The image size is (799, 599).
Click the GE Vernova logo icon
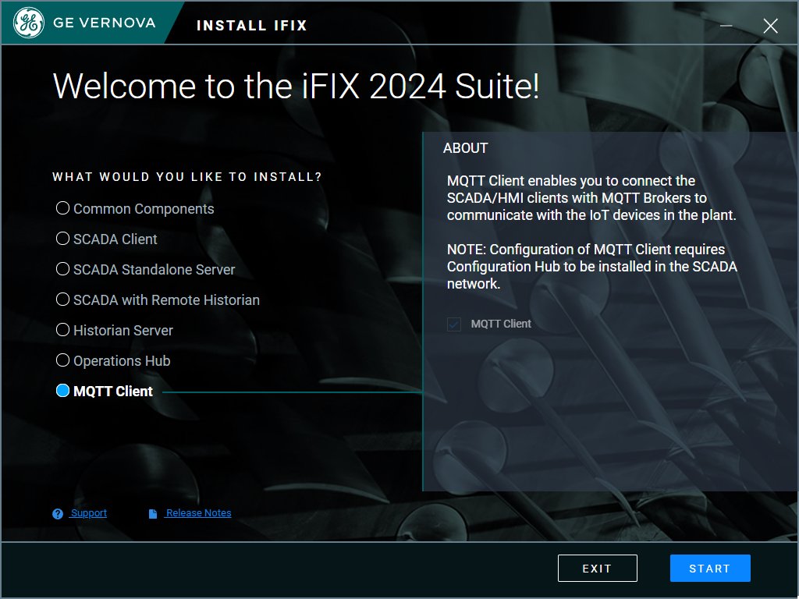pyautogui.click(x=29, y=23)
